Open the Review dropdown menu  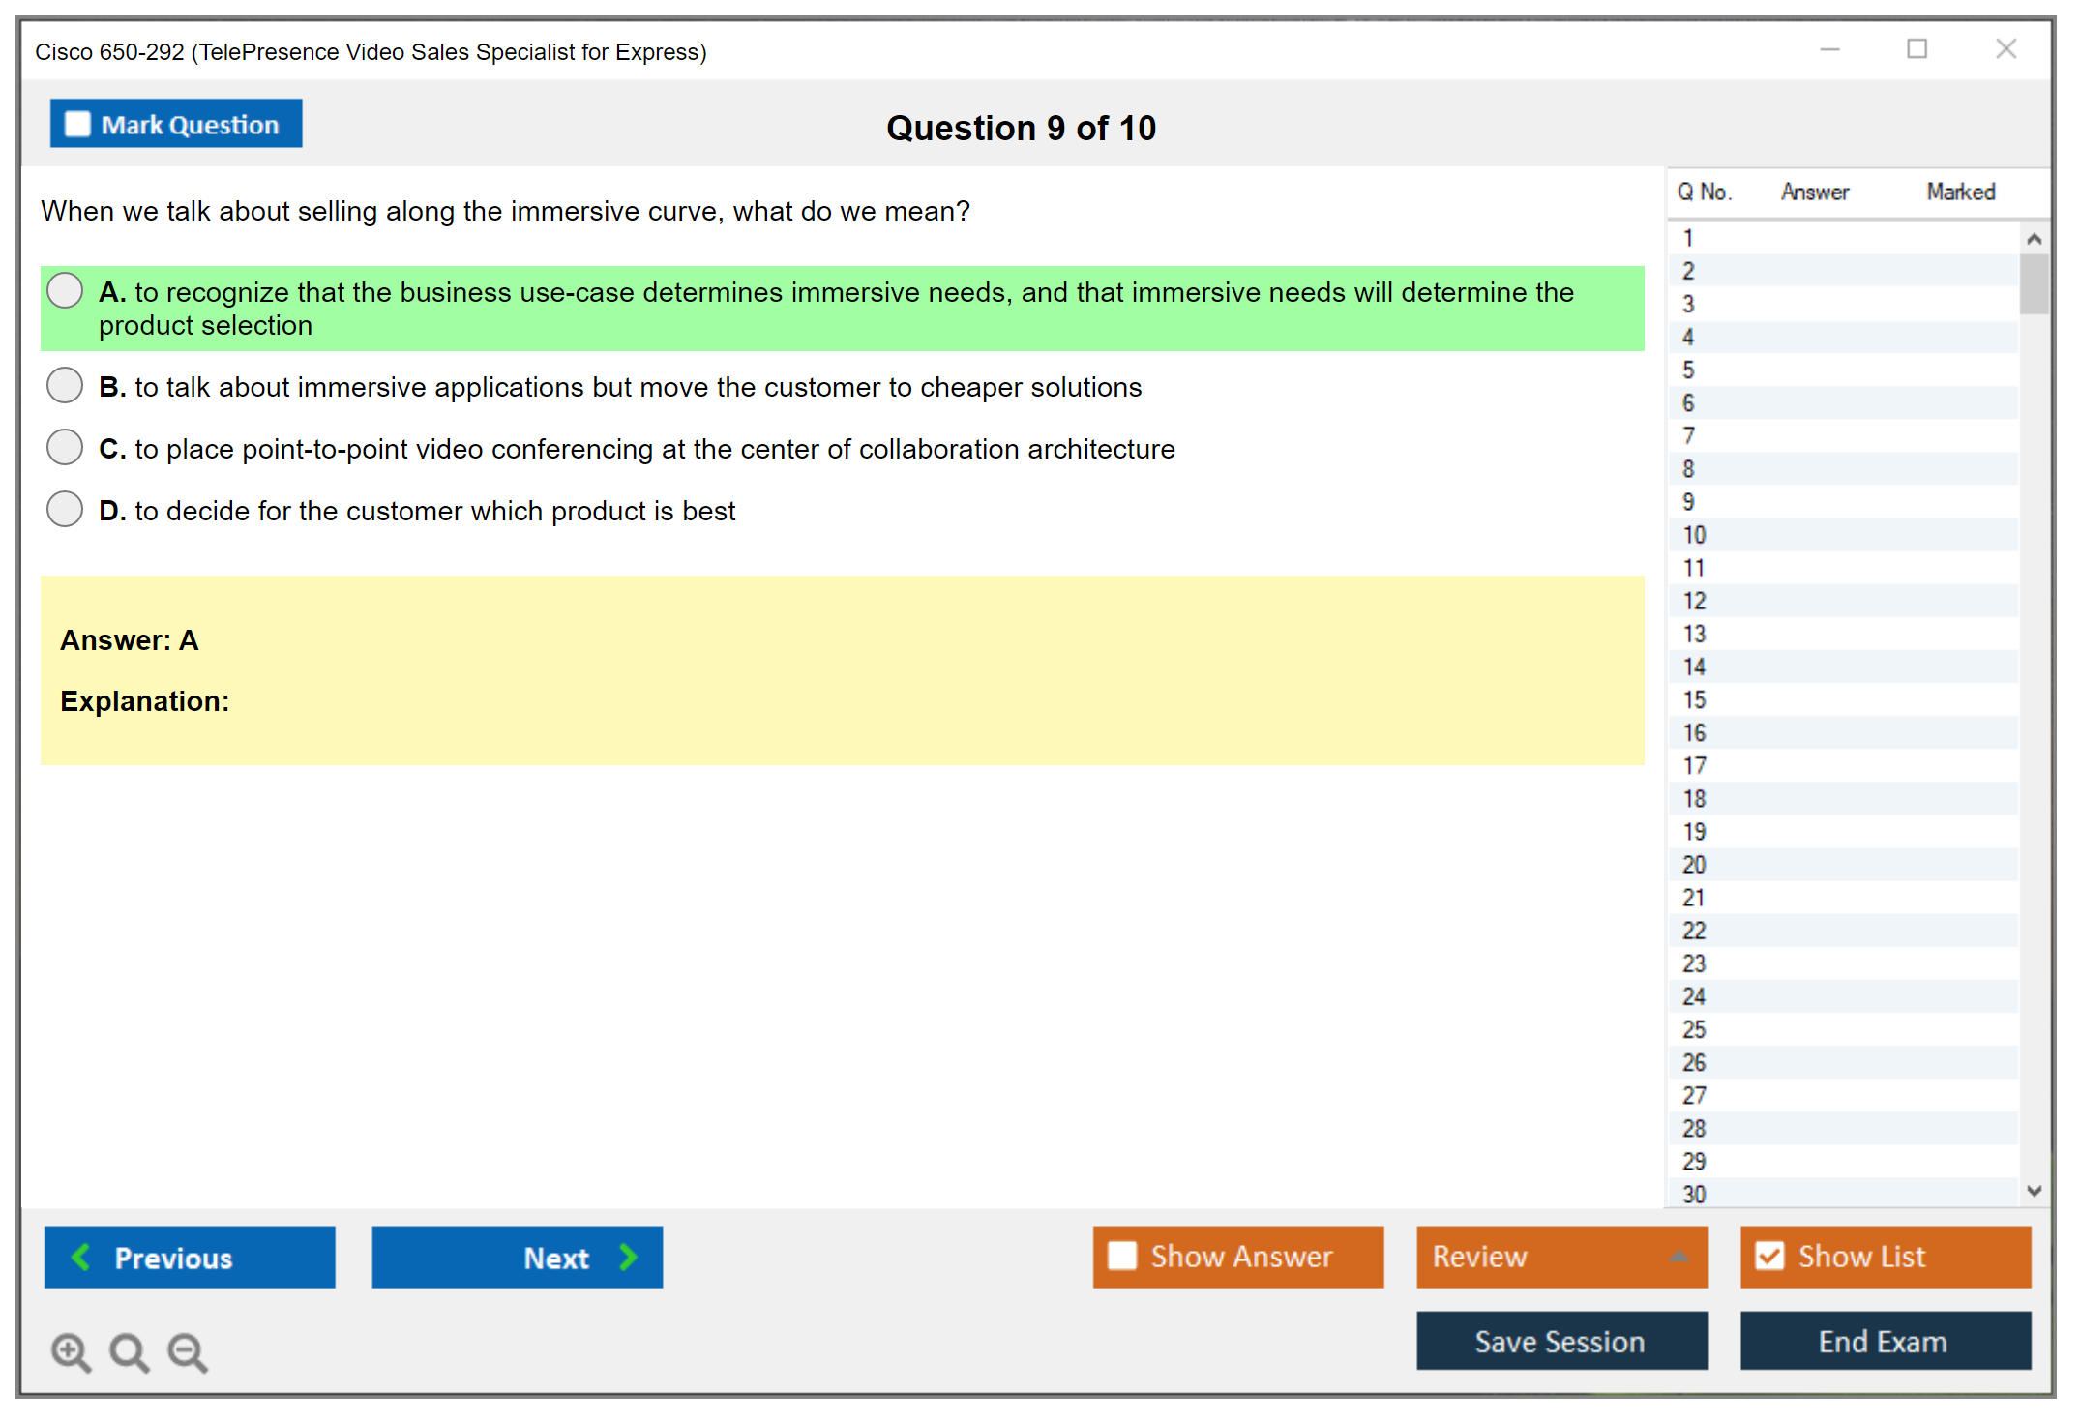[x=1560, y=1256]
